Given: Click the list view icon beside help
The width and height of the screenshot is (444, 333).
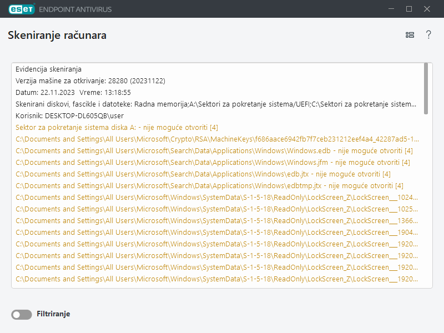Looking at the screenshot, I should point(410,35).
